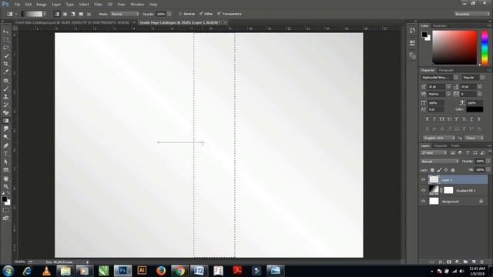
Task: Open the layer blend mode Normal dropdown
Action: pos(440,162)
